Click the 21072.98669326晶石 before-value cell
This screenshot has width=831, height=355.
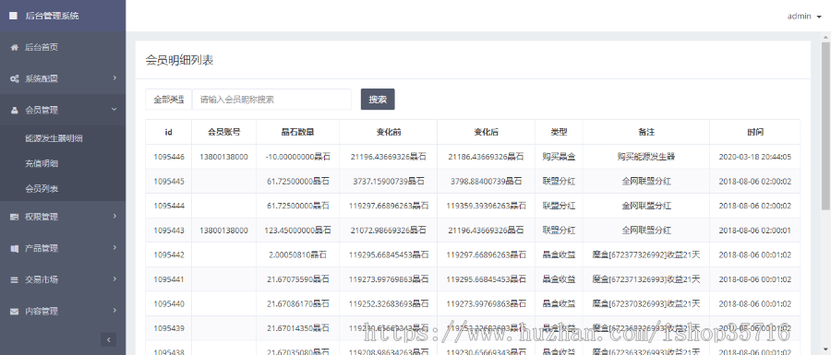click(x=389, y=231)
